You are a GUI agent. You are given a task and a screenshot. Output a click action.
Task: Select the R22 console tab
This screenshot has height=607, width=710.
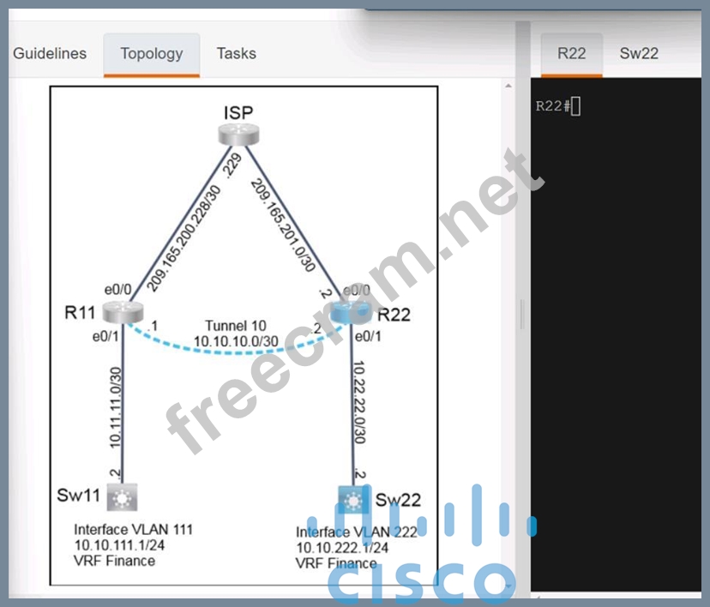571,53
